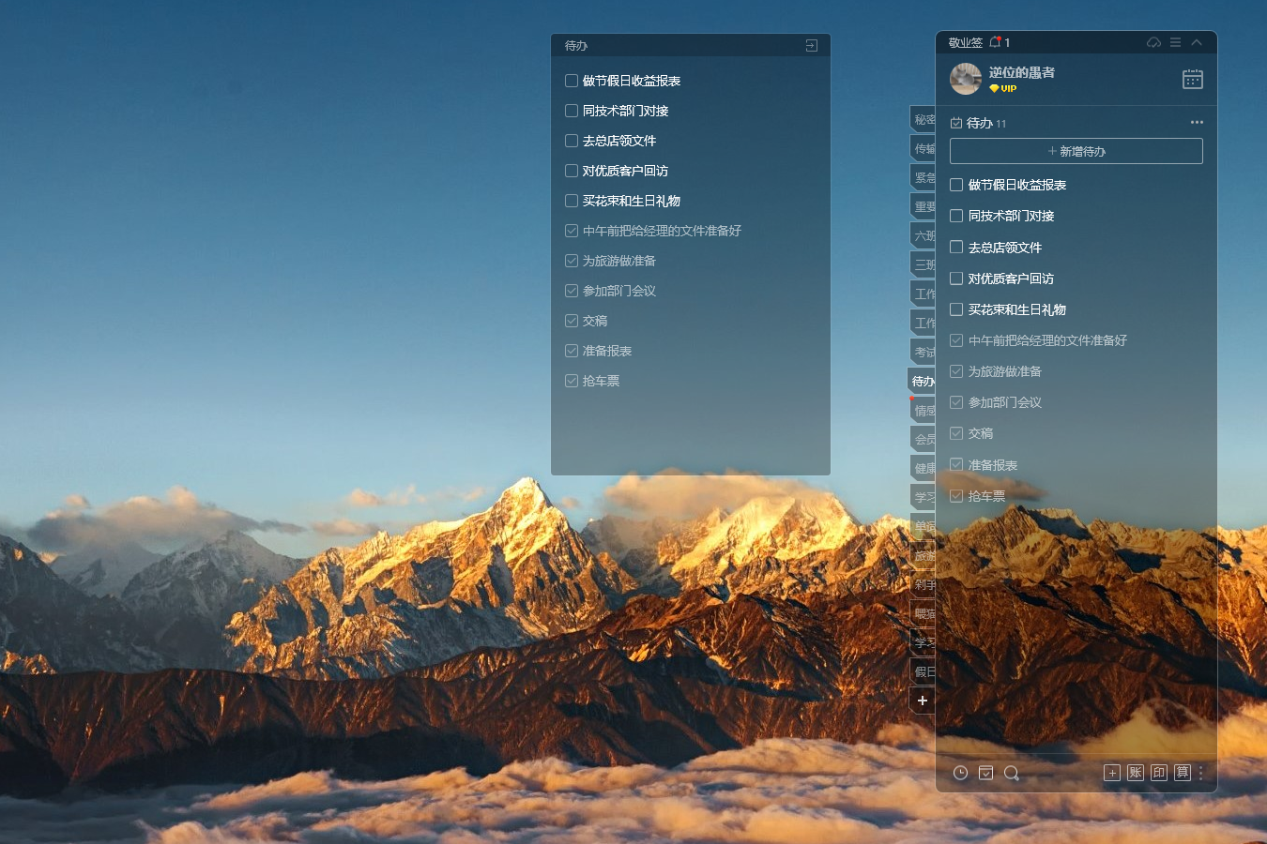The height and width of the screenshot is (844, 1267).
Task: Uncheck 准备报表 in the 敬业签 panel
Action: (x=956, y=464)
